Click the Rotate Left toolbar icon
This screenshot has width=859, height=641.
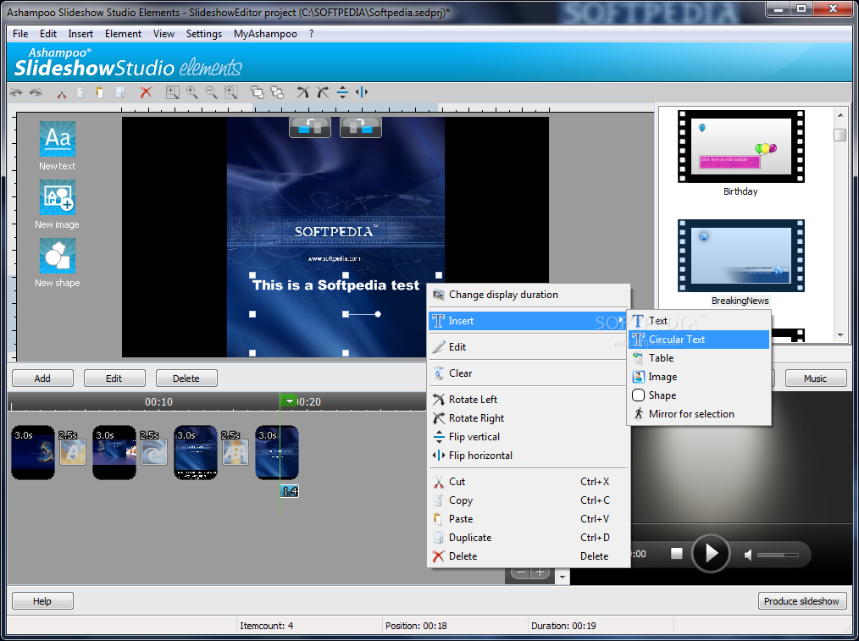click(x=303, y=92)
